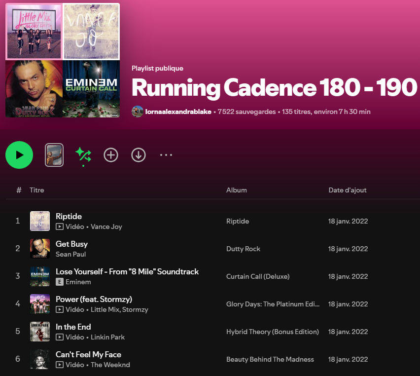Toggle smart shuffle mode

(x=83, y=155)
